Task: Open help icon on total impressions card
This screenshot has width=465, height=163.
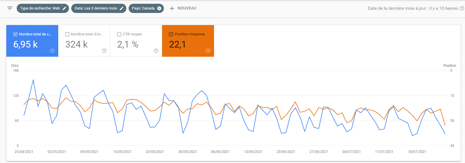Action: click(x=104, y=51)
